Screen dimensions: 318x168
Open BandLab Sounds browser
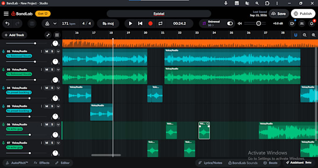click(x=243, y=163)
